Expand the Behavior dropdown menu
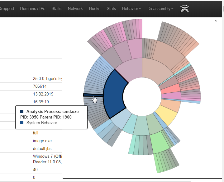224x182 pixels. 131,9
